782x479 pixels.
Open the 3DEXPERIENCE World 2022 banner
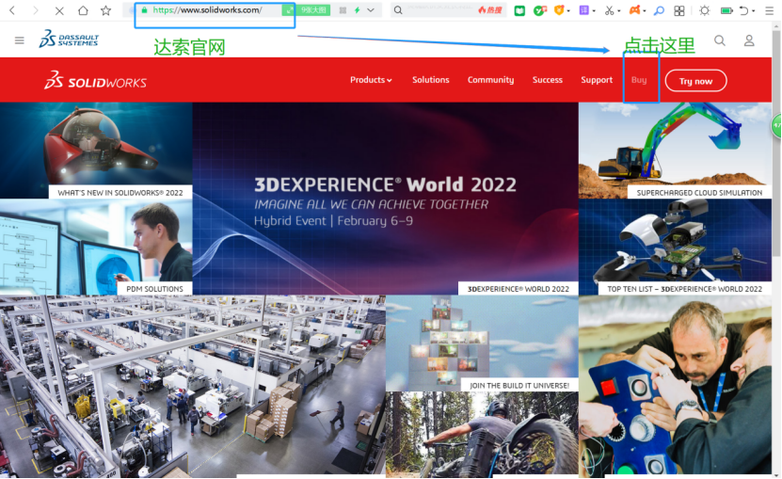[x=385, y=199]
